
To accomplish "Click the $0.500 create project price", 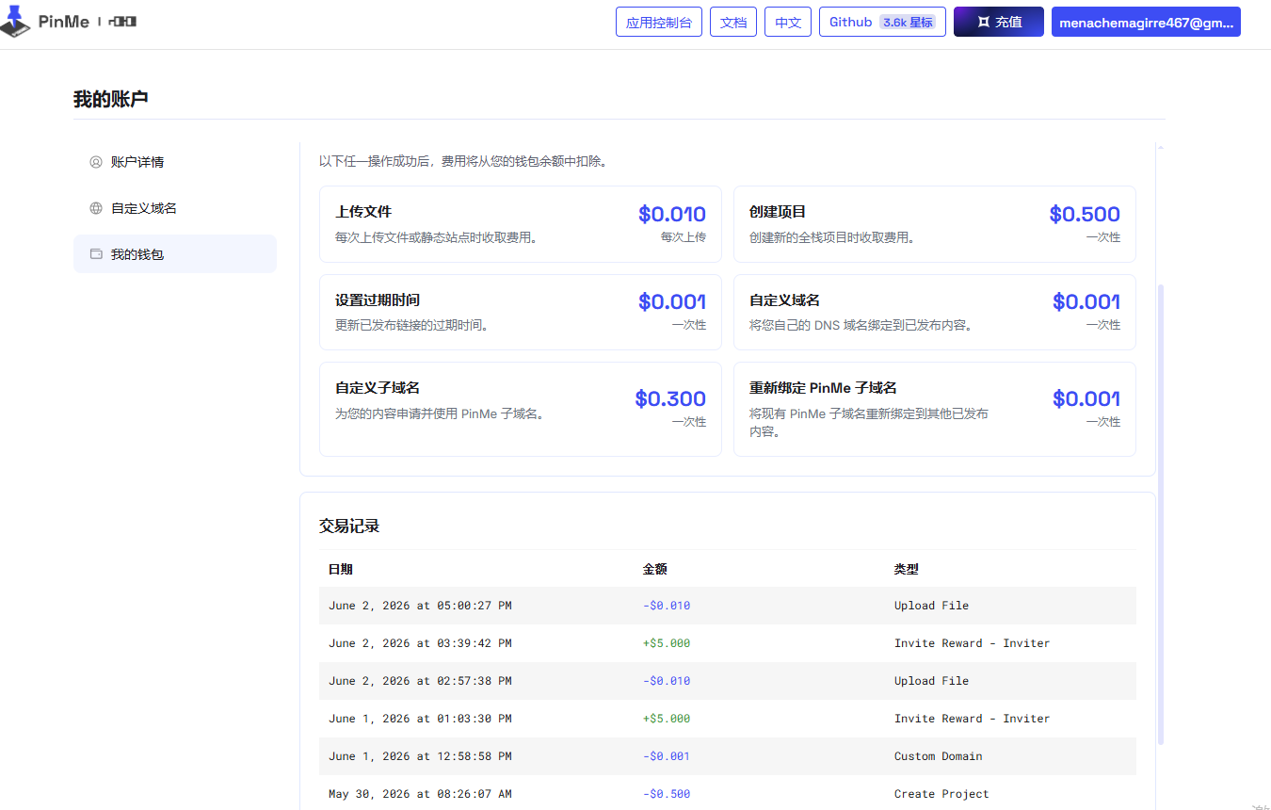I will click(x=1085, y=214).
